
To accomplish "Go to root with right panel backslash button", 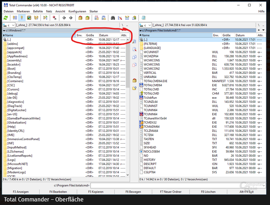I will click(x=259, y=25).
